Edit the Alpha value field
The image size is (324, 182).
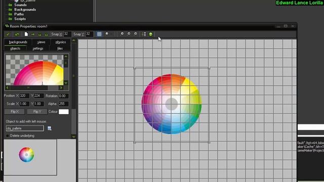click(x=63, y=104)
